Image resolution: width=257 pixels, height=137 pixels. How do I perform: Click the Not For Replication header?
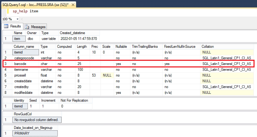point(76,100)
